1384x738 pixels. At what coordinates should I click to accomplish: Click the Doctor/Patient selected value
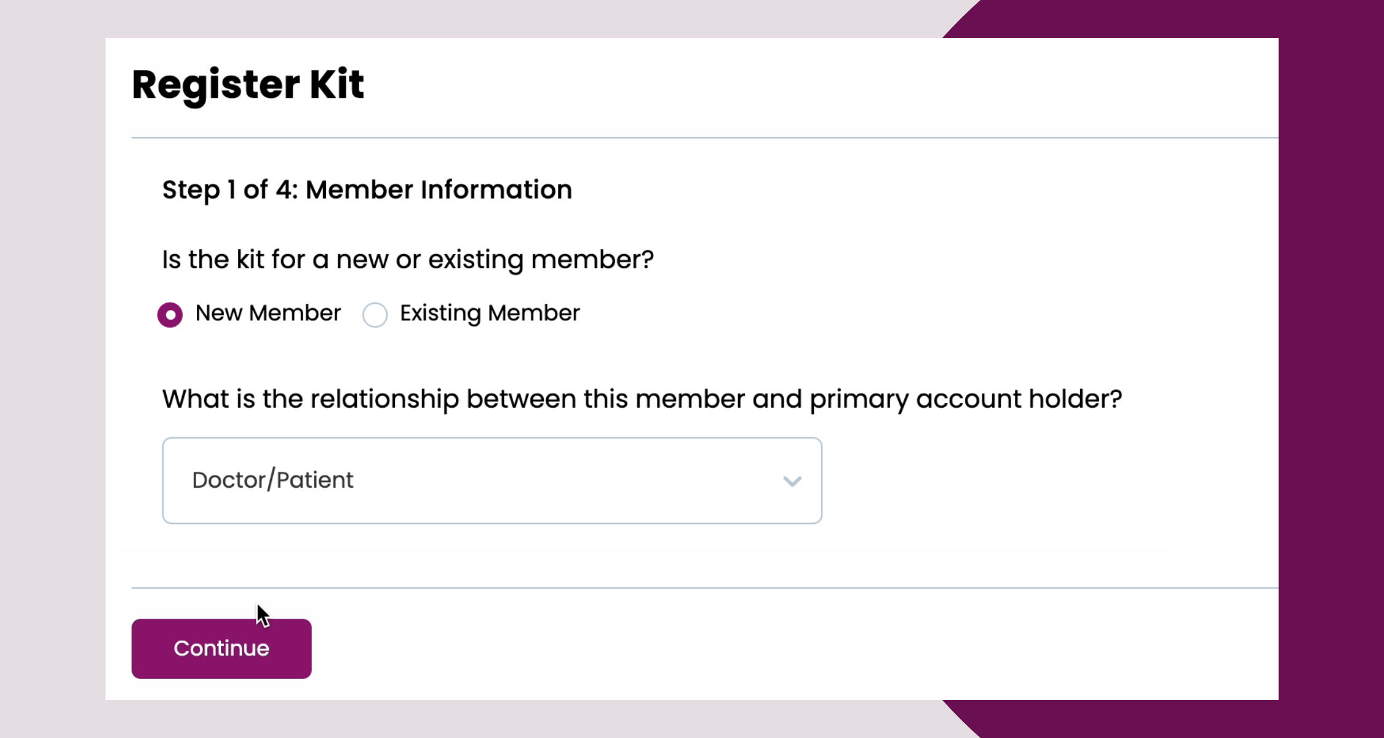[272, 480]
